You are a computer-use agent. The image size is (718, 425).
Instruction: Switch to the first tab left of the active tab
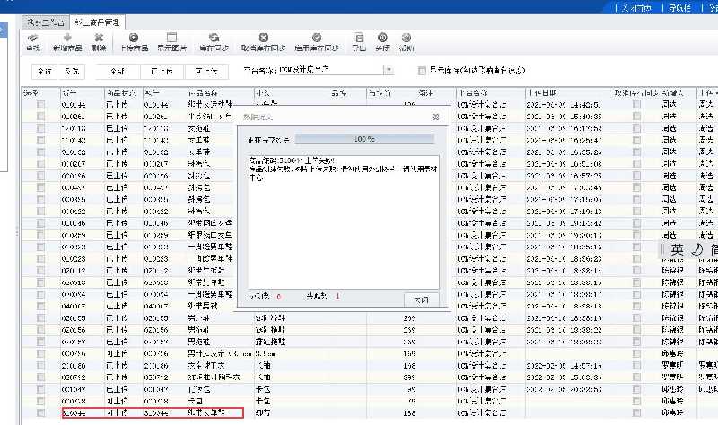pos(45,20)
